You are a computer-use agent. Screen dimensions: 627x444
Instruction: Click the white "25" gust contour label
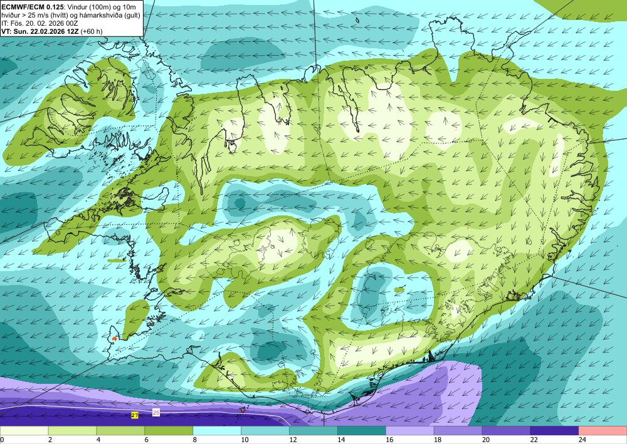(156, 413)
